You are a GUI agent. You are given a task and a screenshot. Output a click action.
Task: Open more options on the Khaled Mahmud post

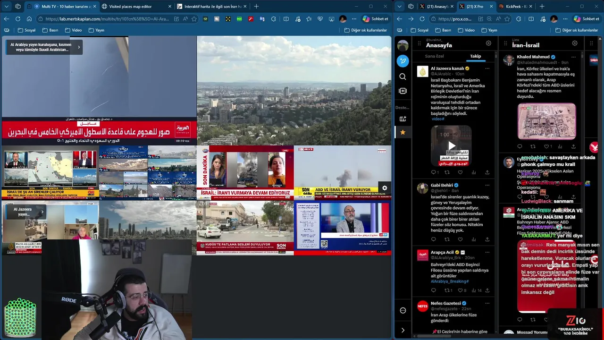(573, 57)
